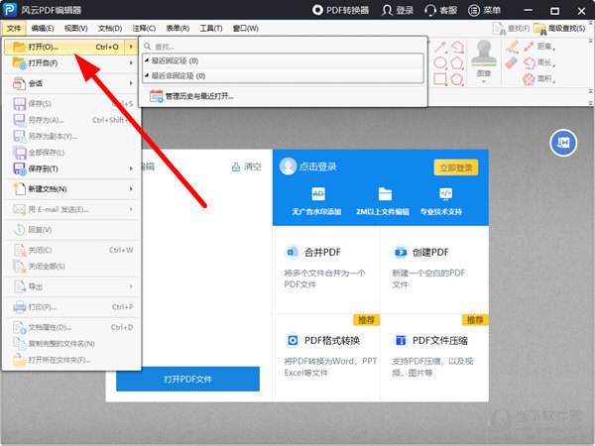Open the 合并PDF card
Screen dimensions: 595x446
pyautogui.click(x=326, y=270)
